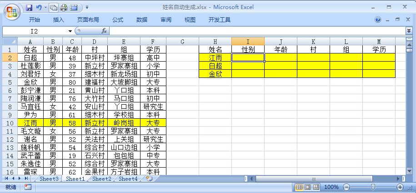Screen dimensions: 416x193
Task: Click the Zoom Out minus button
Action: pos(346,187)
